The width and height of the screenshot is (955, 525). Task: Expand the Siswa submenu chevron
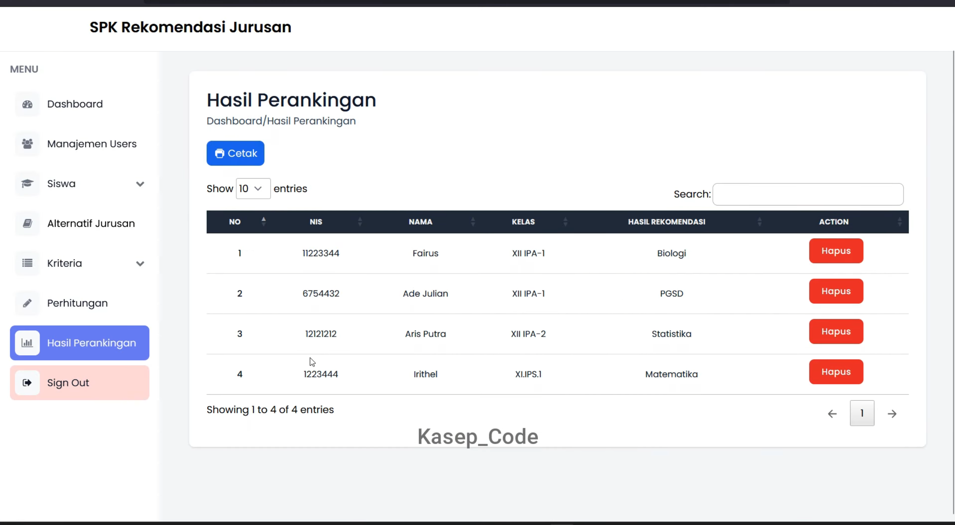140,184
